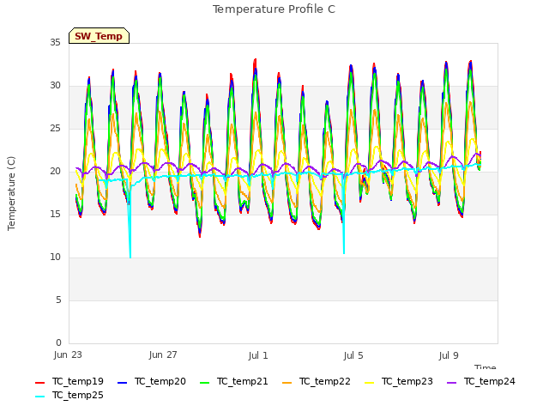Click the Jun 27 x-axis tick label
This screenshot has width=549, height=412.
(163, 354)
